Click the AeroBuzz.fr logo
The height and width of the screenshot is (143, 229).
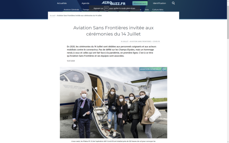(113, 3)
